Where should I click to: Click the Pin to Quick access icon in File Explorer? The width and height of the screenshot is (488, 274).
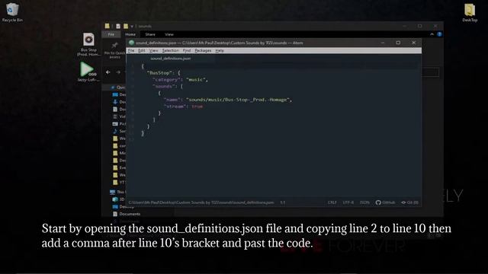pos(114,50)
